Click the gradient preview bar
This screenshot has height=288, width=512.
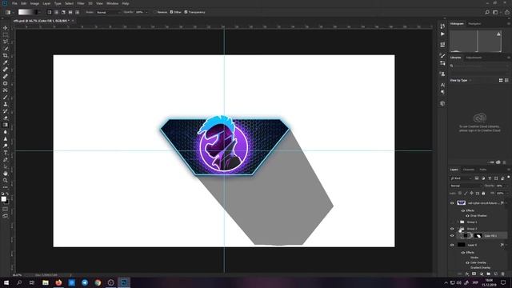28,12
